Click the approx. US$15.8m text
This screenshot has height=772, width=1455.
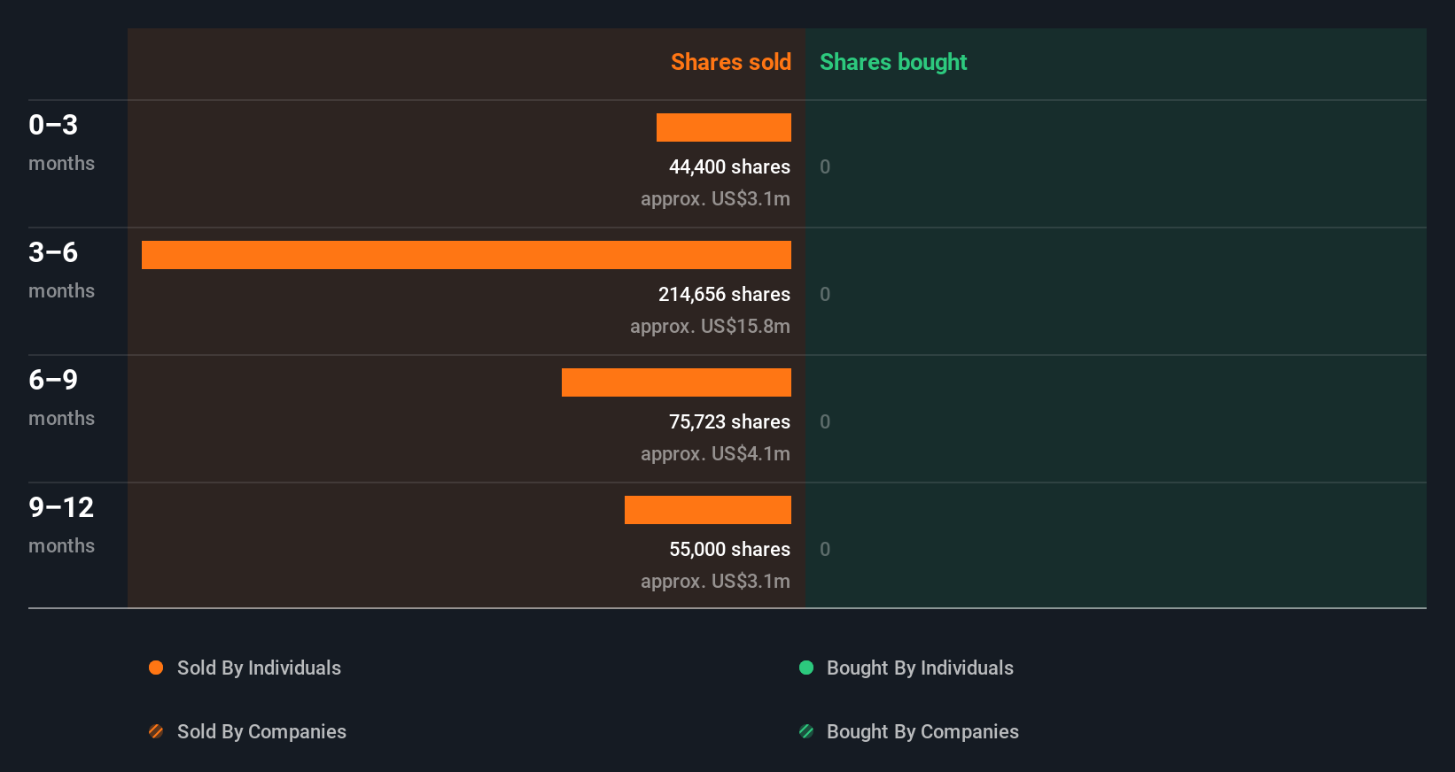tap(710, 326)
